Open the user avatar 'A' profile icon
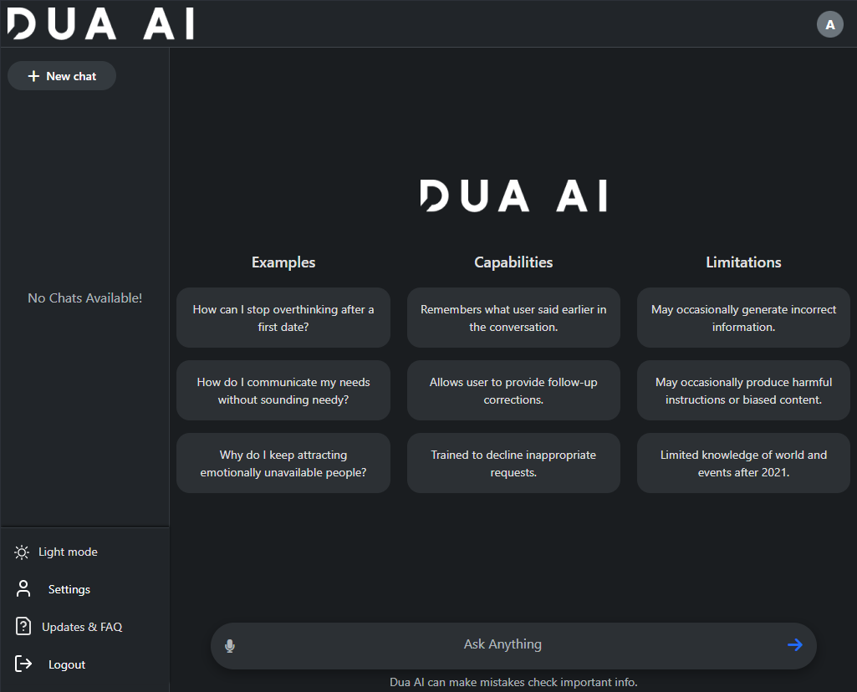 point(829,24)
